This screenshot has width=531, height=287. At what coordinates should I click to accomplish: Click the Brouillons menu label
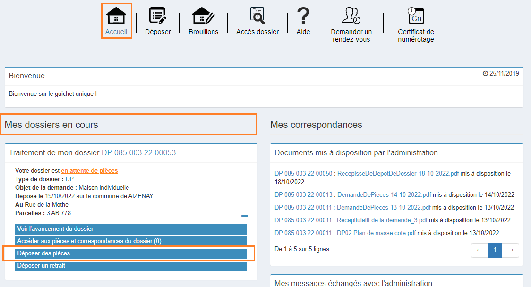click(x=204, y=32)
